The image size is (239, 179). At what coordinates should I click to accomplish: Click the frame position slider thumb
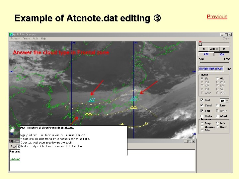[200, 44]
